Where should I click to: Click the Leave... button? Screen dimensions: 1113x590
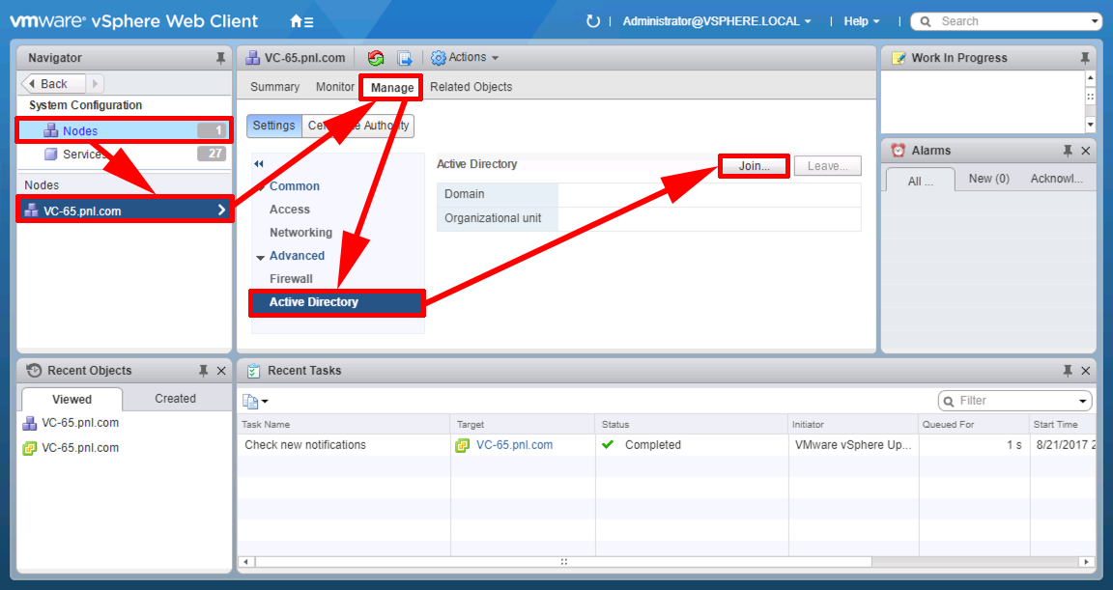[x=828, y=166]
